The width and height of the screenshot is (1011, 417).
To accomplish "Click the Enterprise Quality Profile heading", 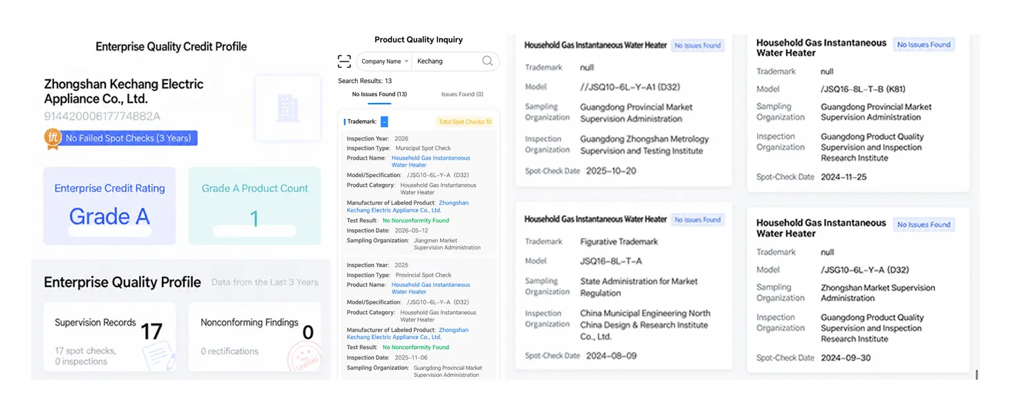I will [122, 282].
